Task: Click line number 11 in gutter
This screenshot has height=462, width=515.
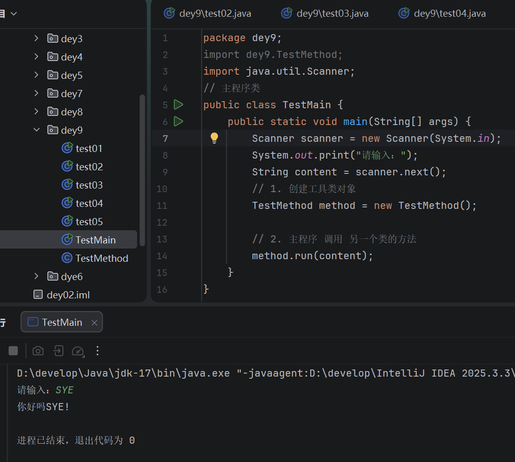Action: point(162,206)
